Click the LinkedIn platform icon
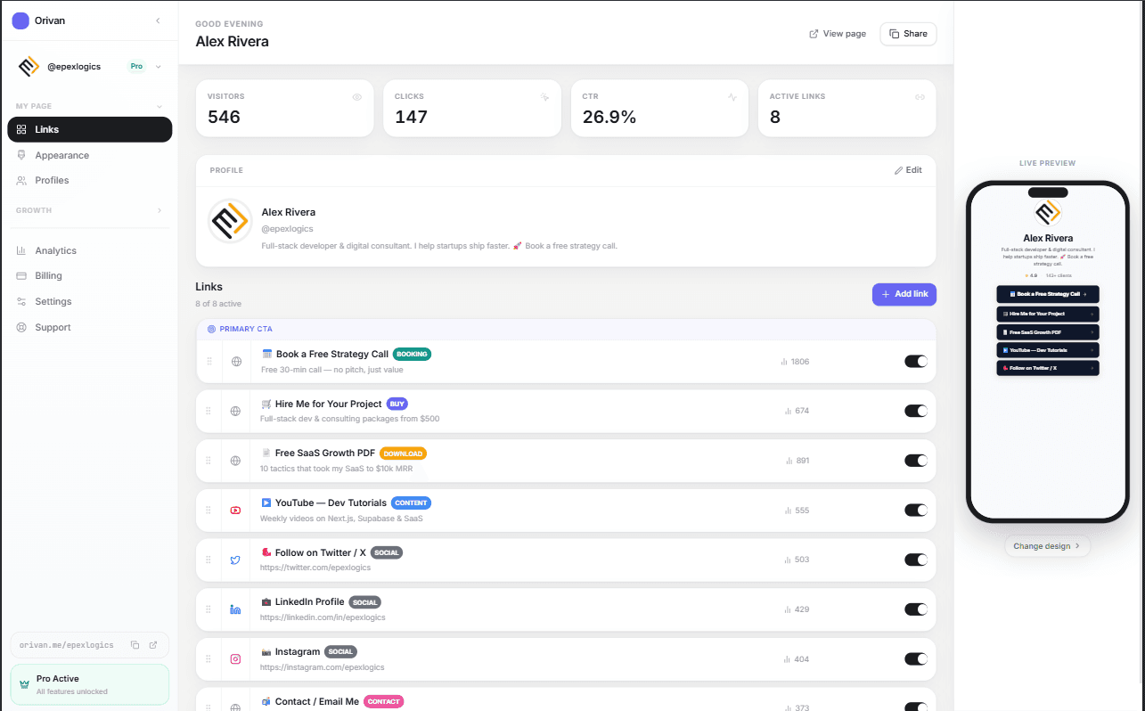This screenshot has height=711, width=1145. coord(235,609)
